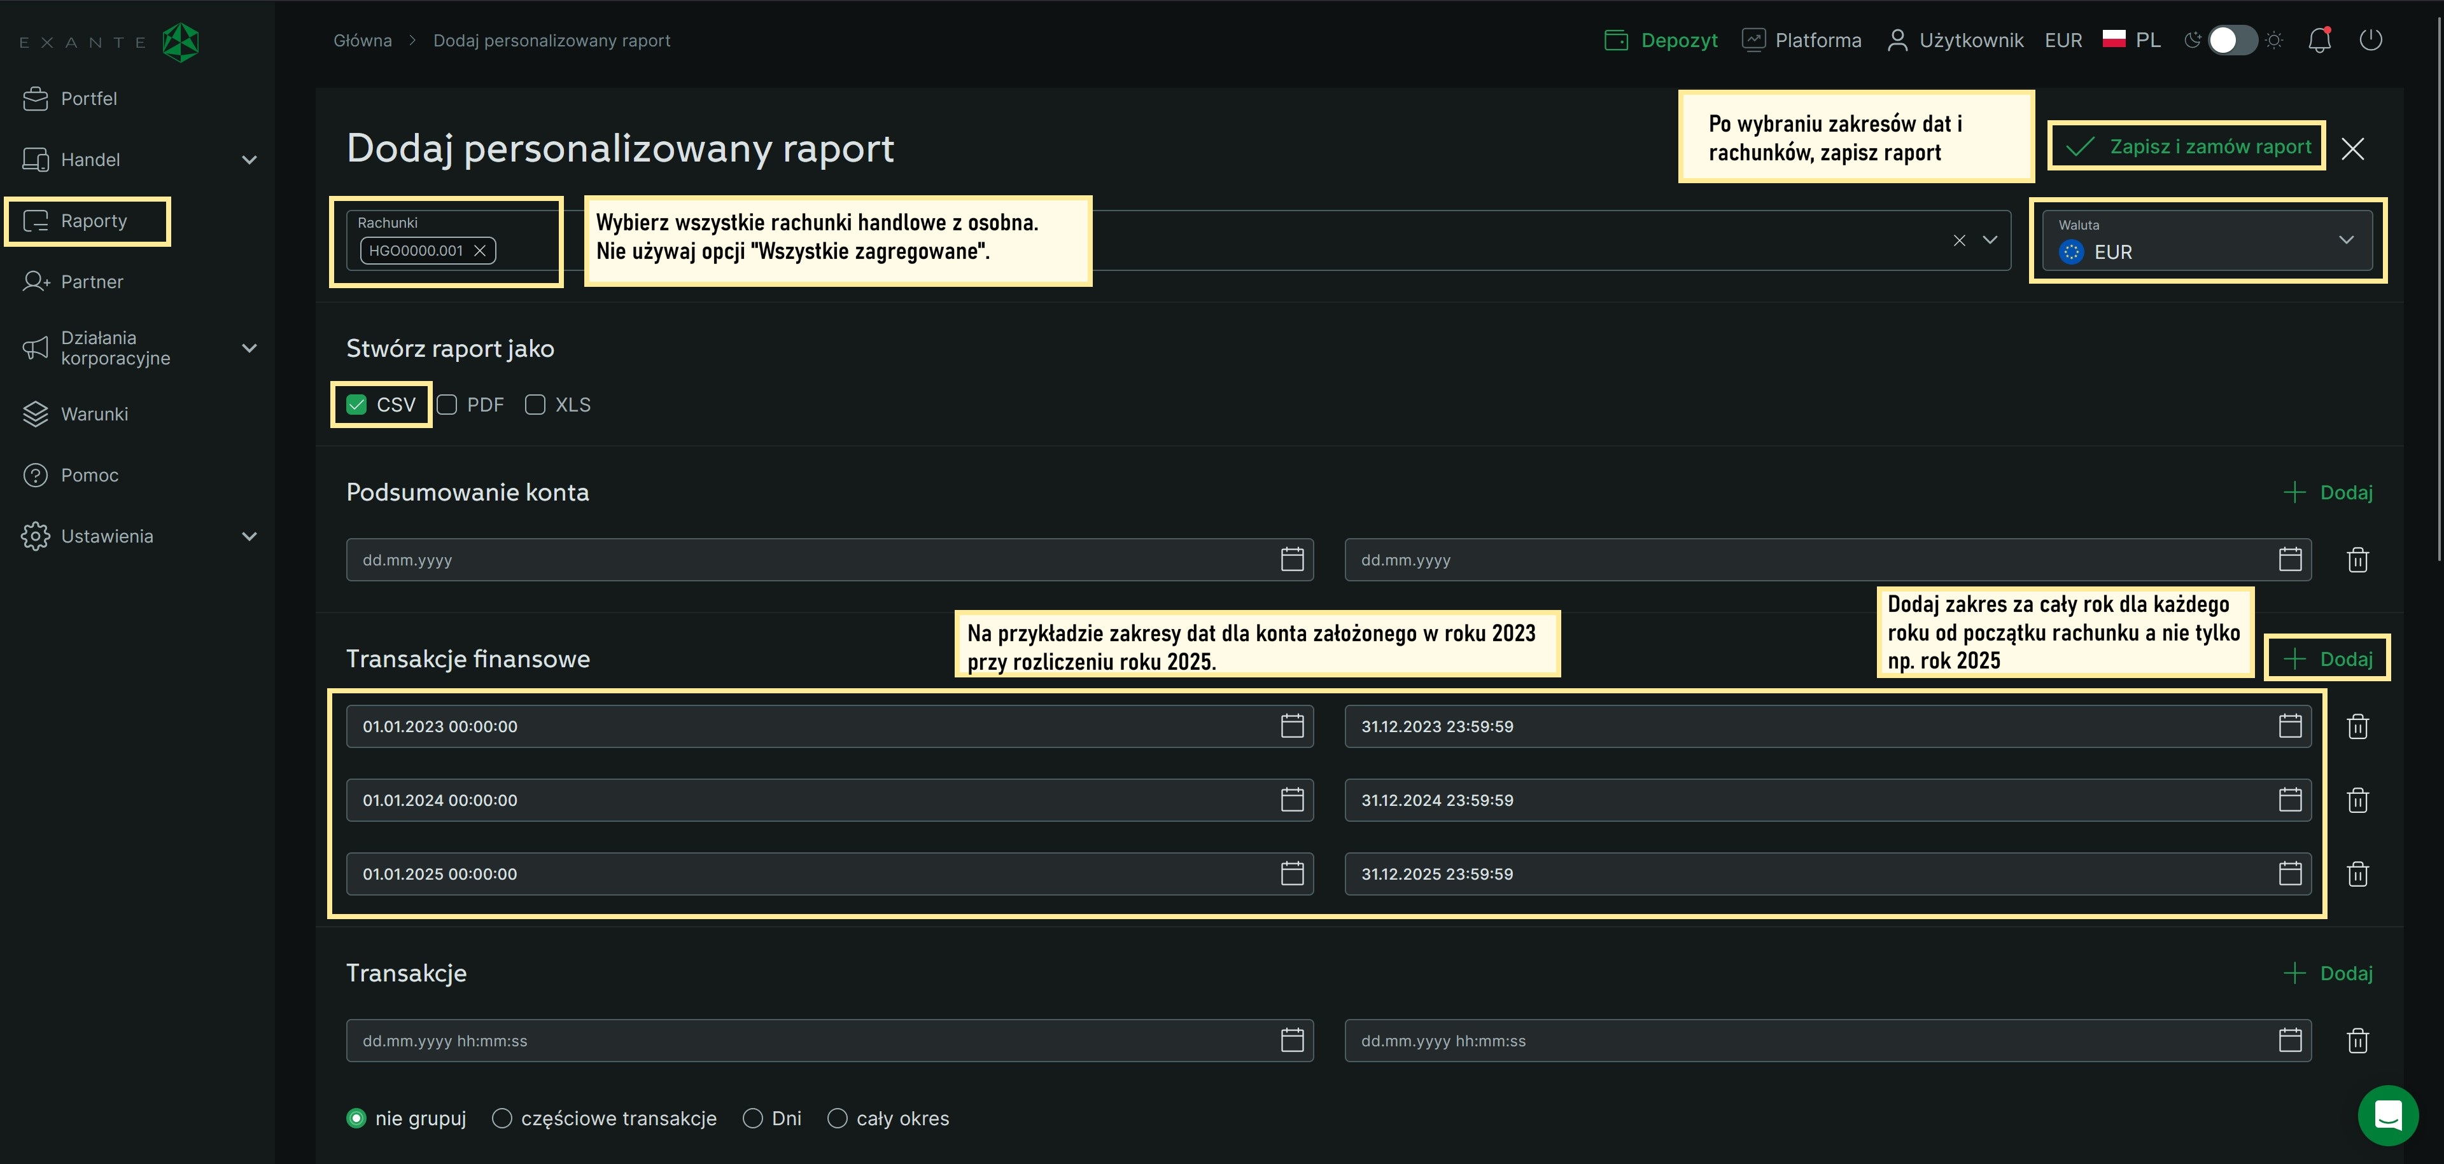Screen dimensions: 2444x1164
Task: Go to Portfel in the sidebar
Action: click(88, 99)
